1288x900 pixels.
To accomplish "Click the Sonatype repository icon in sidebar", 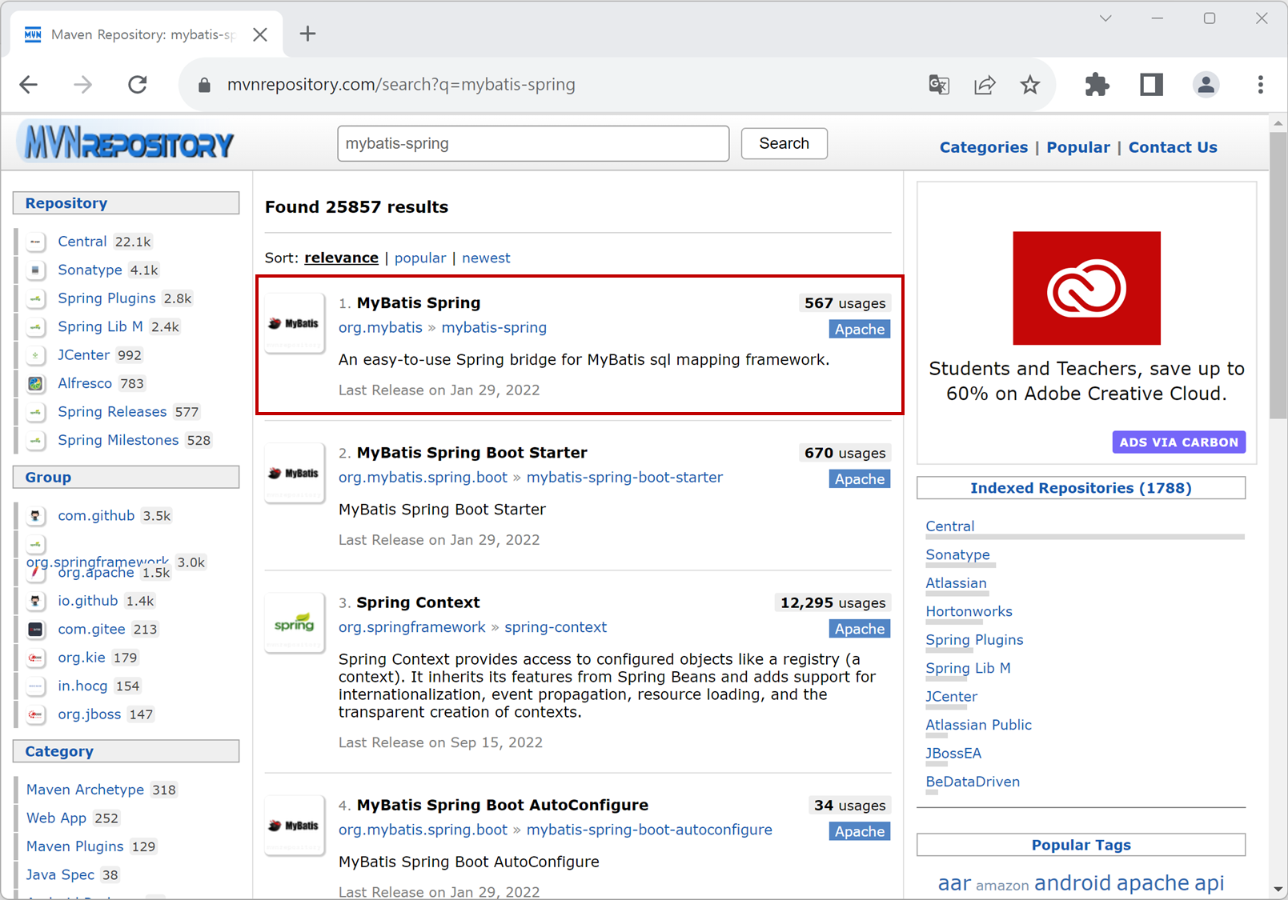I will pyautogui.click(x=35, y=270).
